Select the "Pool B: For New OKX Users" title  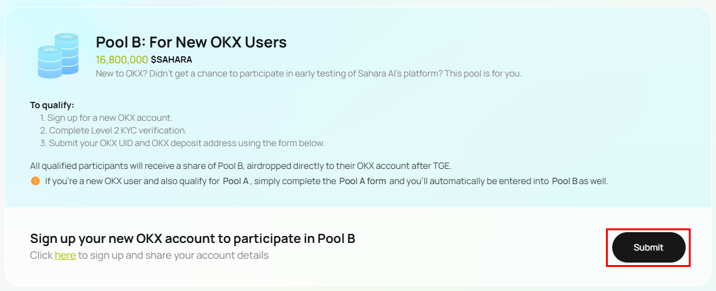pos(191,42)
